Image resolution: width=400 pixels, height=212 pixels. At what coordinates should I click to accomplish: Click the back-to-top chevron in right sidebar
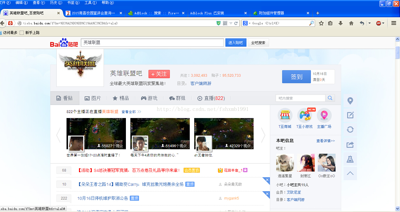(350, 173)
